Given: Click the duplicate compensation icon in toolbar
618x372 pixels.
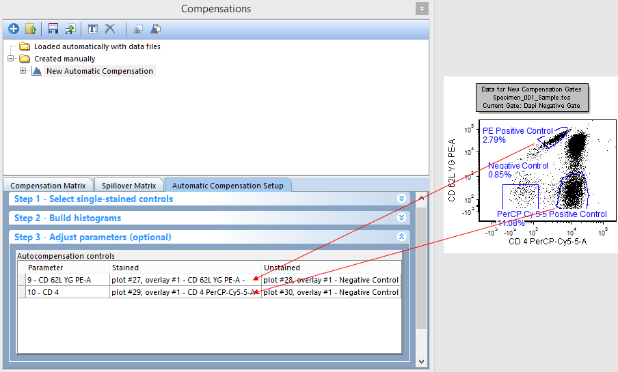Looking at the screenshot, I should pos(156,29).
